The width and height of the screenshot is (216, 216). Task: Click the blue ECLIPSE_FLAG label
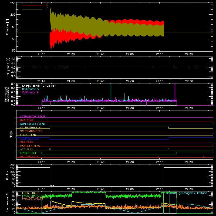point(29,139)
